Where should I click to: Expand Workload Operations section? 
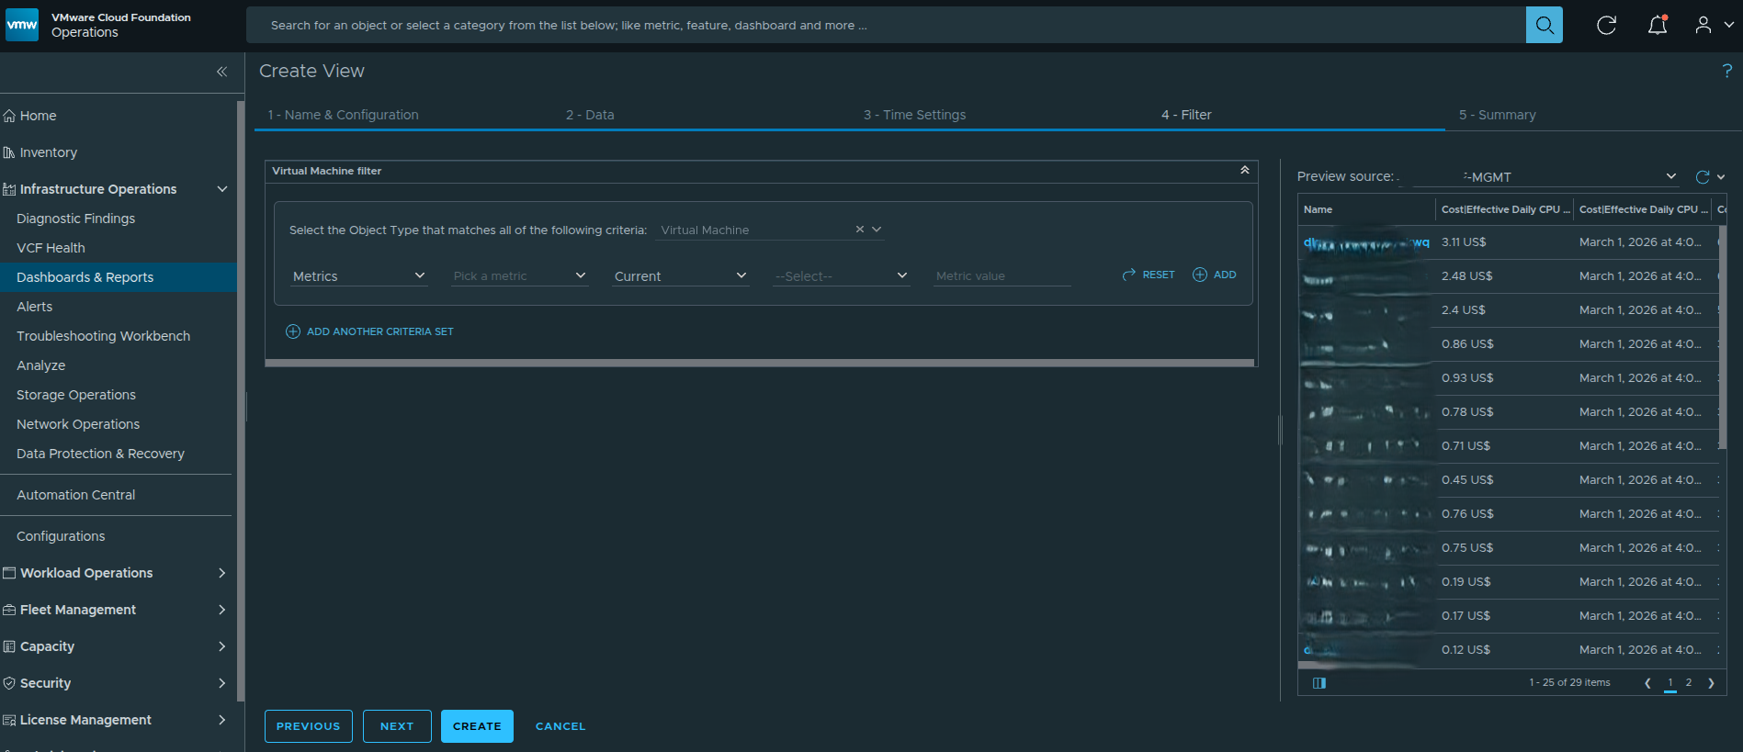click(221, 573)
